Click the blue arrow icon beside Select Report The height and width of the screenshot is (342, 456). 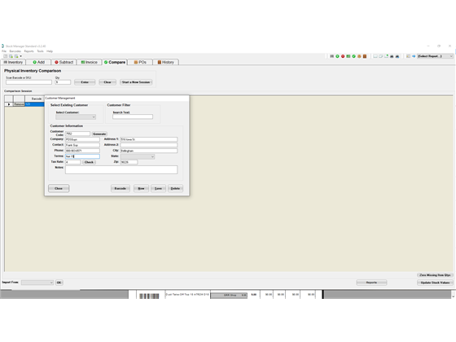(414, 56)
